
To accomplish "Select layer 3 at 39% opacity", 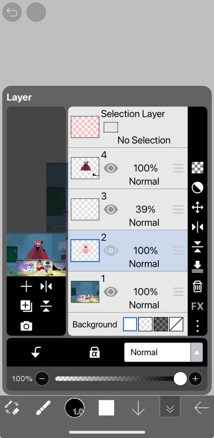I will tap(128, 209).
